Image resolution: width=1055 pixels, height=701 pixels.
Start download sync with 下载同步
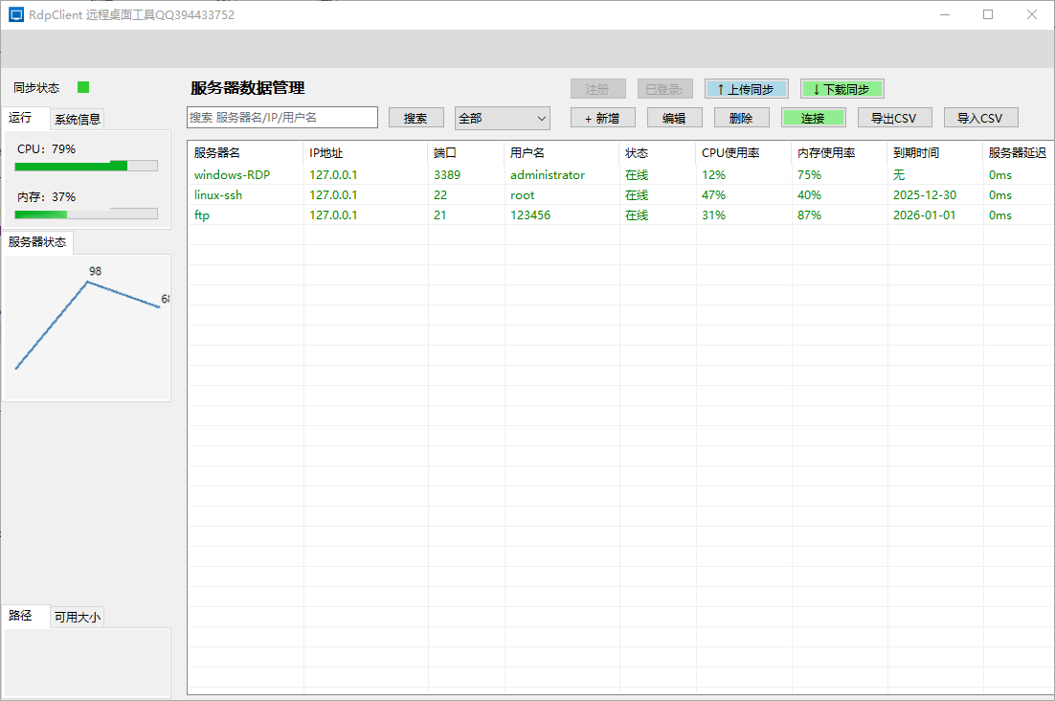(x=841, y=88)
